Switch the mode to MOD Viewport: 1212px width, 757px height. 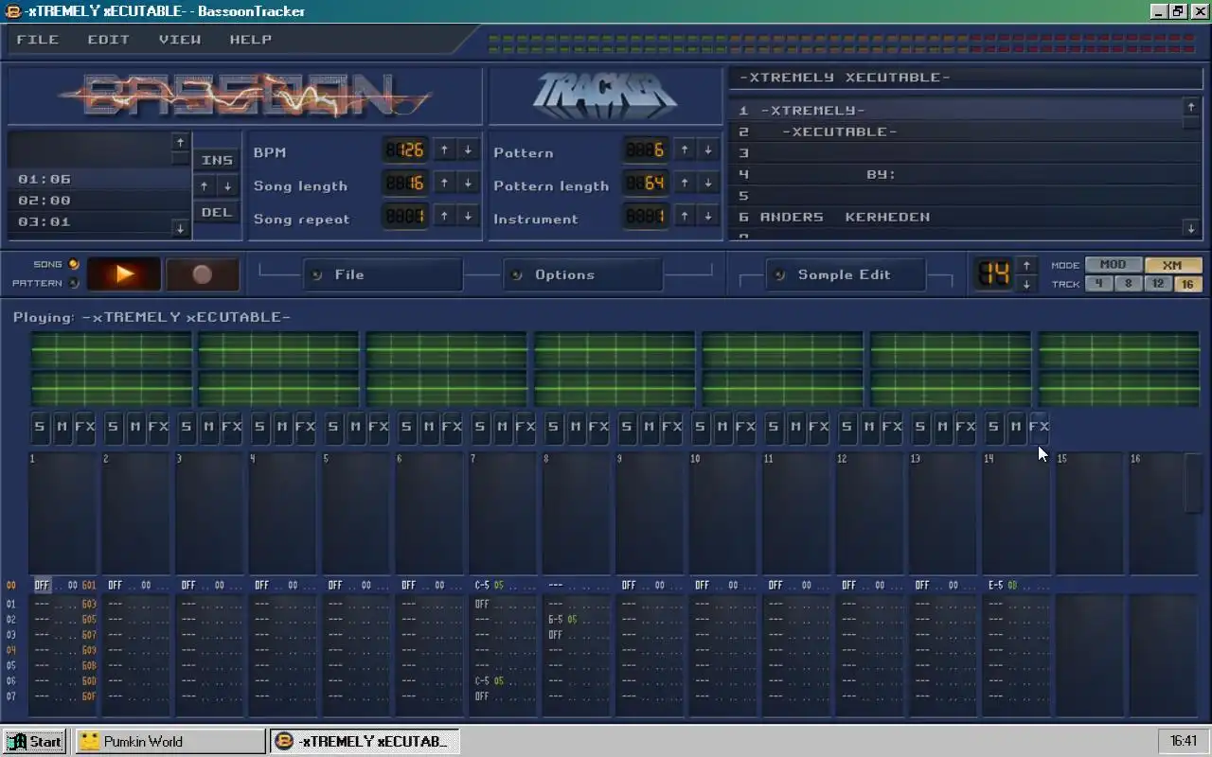[x=1113, y=265]
